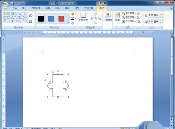Image resolution: width=175 pixels, height=129 pixels.
Task: Open the Office button menu
Action: tap(6, 5)
